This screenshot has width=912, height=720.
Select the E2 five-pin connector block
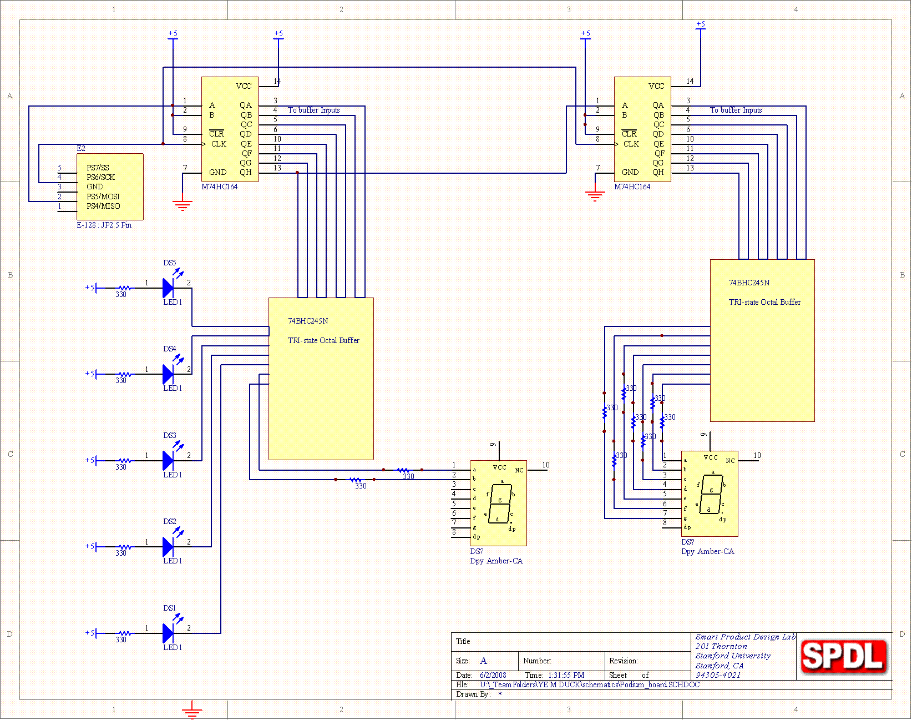click(x=110, y=187)
